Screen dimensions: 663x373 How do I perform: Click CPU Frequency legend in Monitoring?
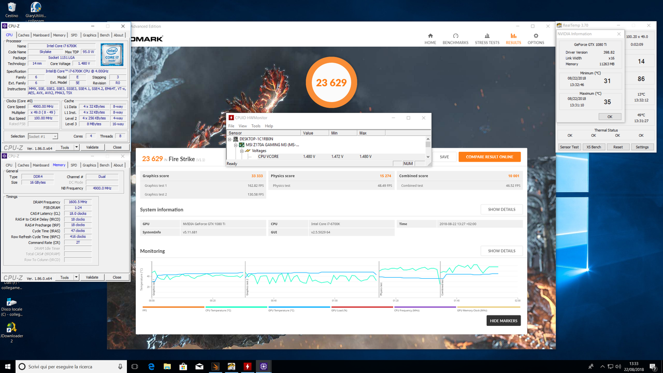425,309
